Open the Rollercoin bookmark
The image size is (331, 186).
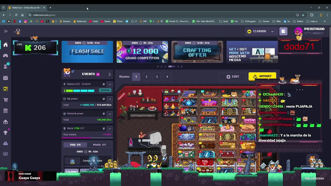tap(80, 21)
